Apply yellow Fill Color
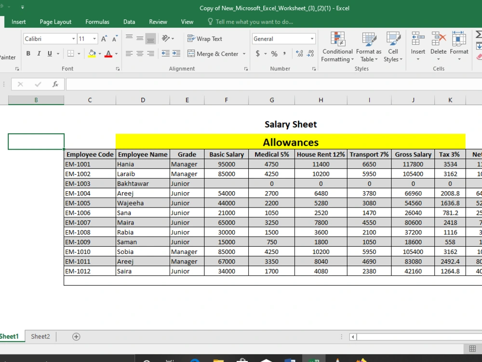 92,54
